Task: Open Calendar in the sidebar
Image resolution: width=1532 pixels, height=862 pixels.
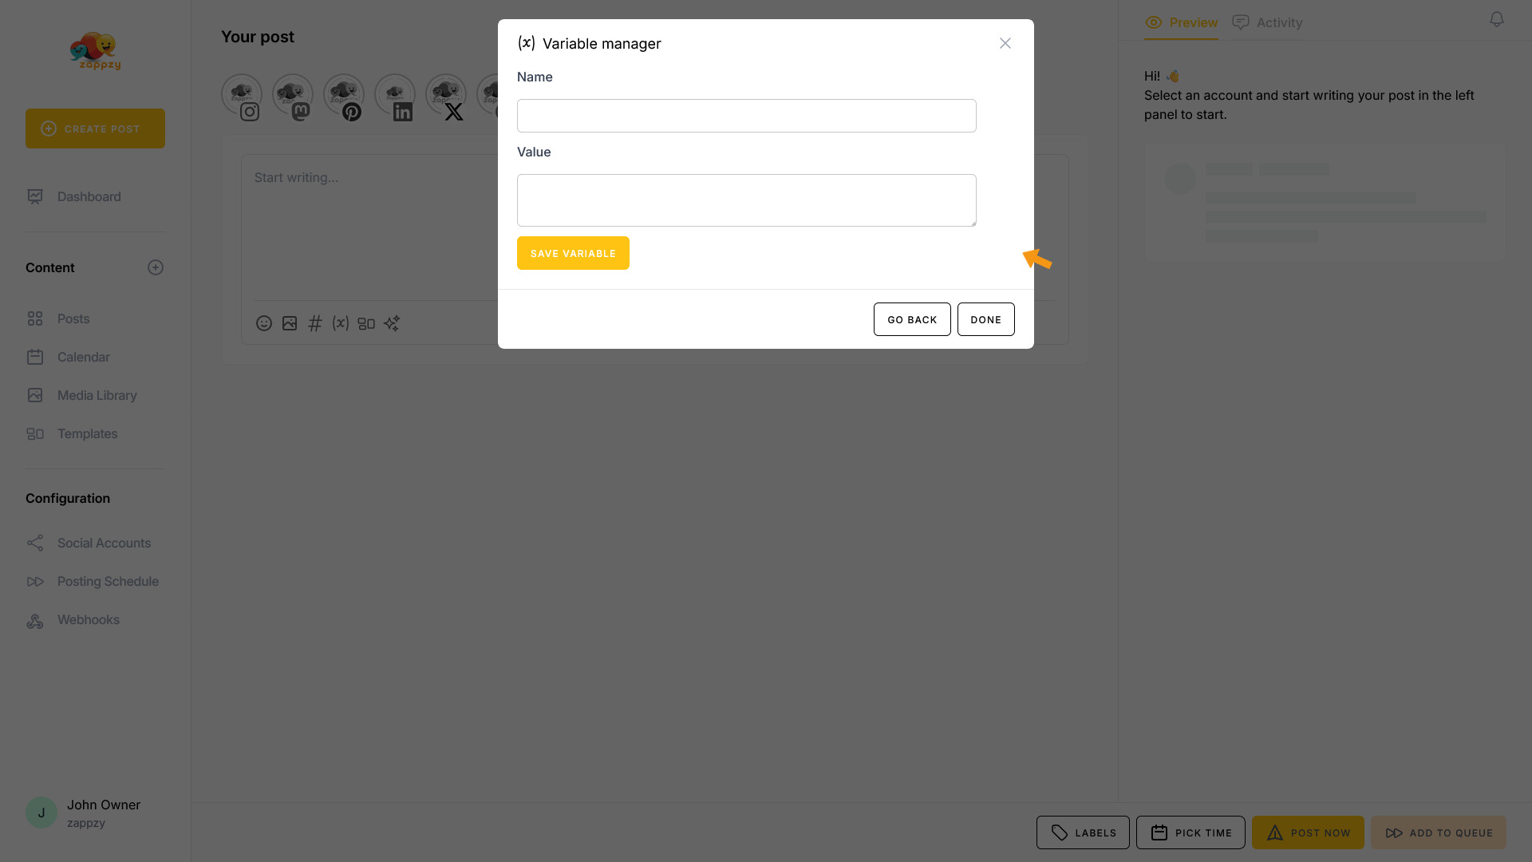Action: pyautogui.click(x=83, y=357)
